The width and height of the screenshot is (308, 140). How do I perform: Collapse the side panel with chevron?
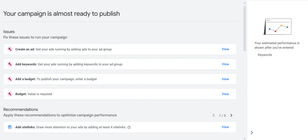pos(252,133)
